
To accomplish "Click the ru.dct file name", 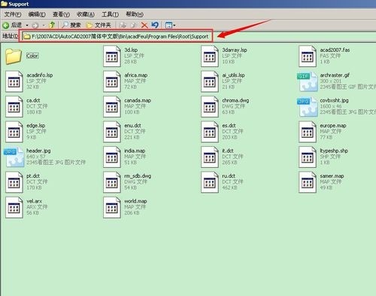I will pyautogui.click(x=229, y=176).
